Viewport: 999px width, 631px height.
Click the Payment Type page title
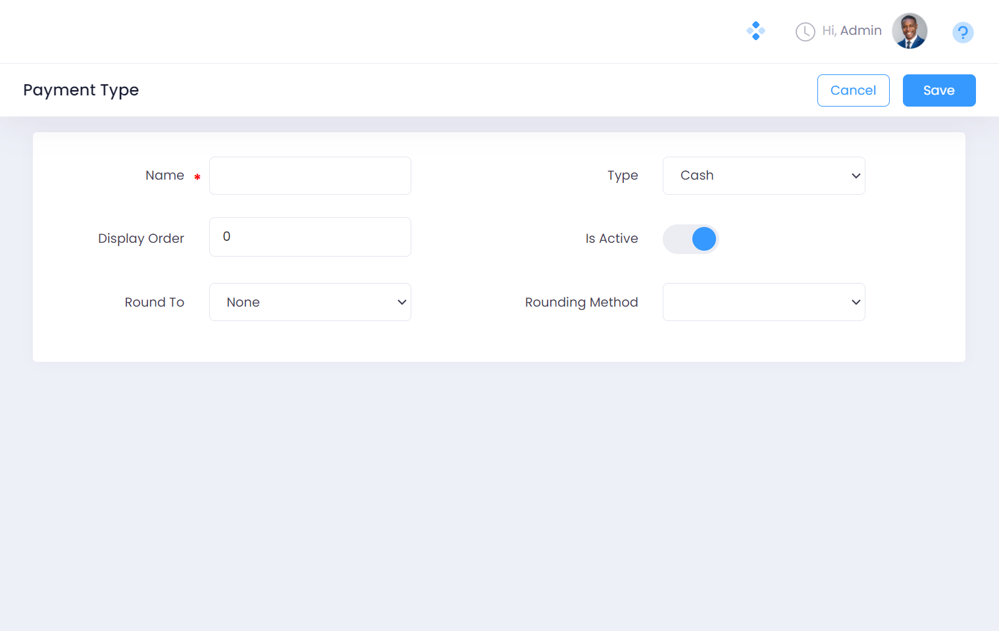81,90
